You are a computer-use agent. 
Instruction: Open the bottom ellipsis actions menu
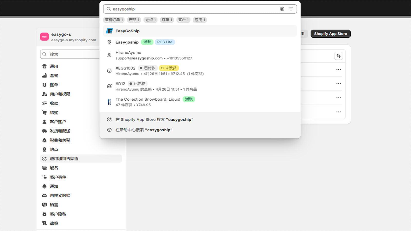[339, 112]
